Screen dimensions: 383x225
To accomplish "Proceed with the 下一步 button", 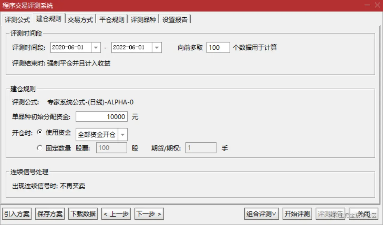I will [x=149, y=214].
